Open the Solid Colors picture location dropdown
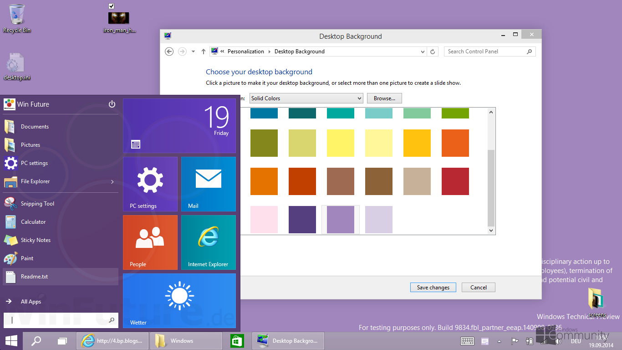622x350 pixels. click(x=306, y=98)
